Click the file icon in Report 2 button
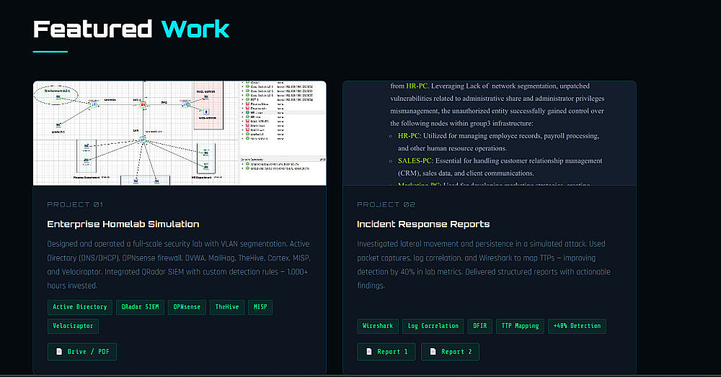Screen dimensions: 721x377 [433, 352]
